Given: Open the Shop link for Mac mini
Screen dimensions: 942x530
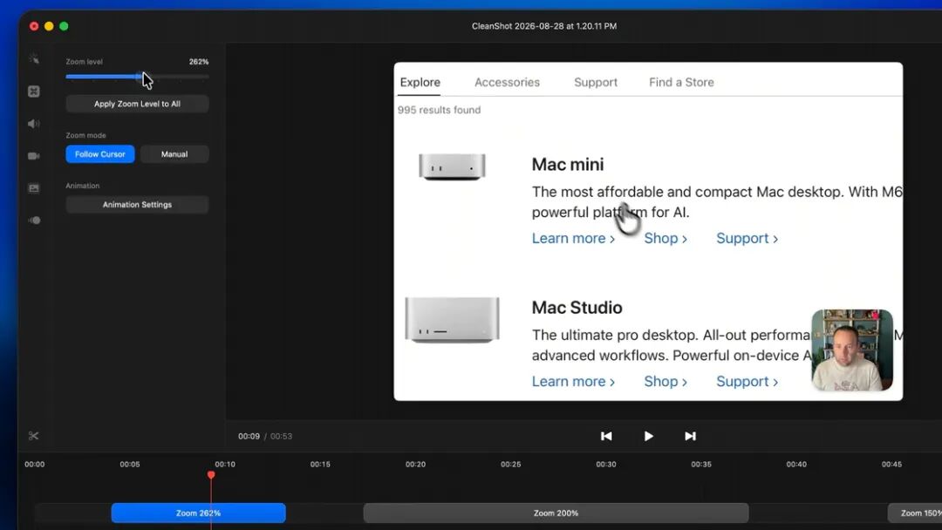Looking at the screenshot, I should [666, 238].
